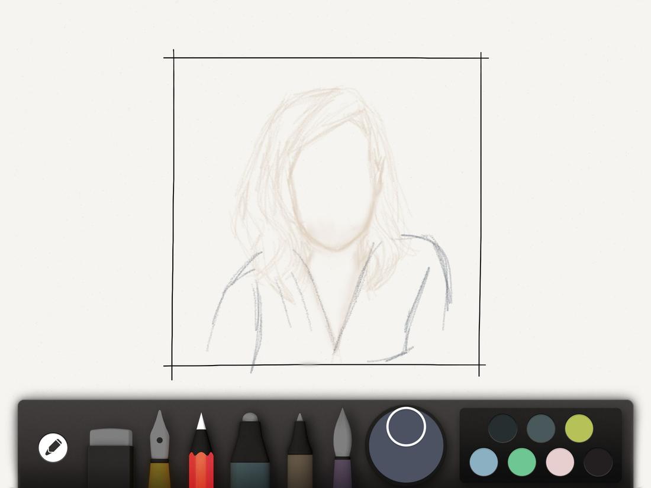Select the dark teal color swatch
Image resolution: width=651 pixels, height=488 pixels.
pos(502,428)
